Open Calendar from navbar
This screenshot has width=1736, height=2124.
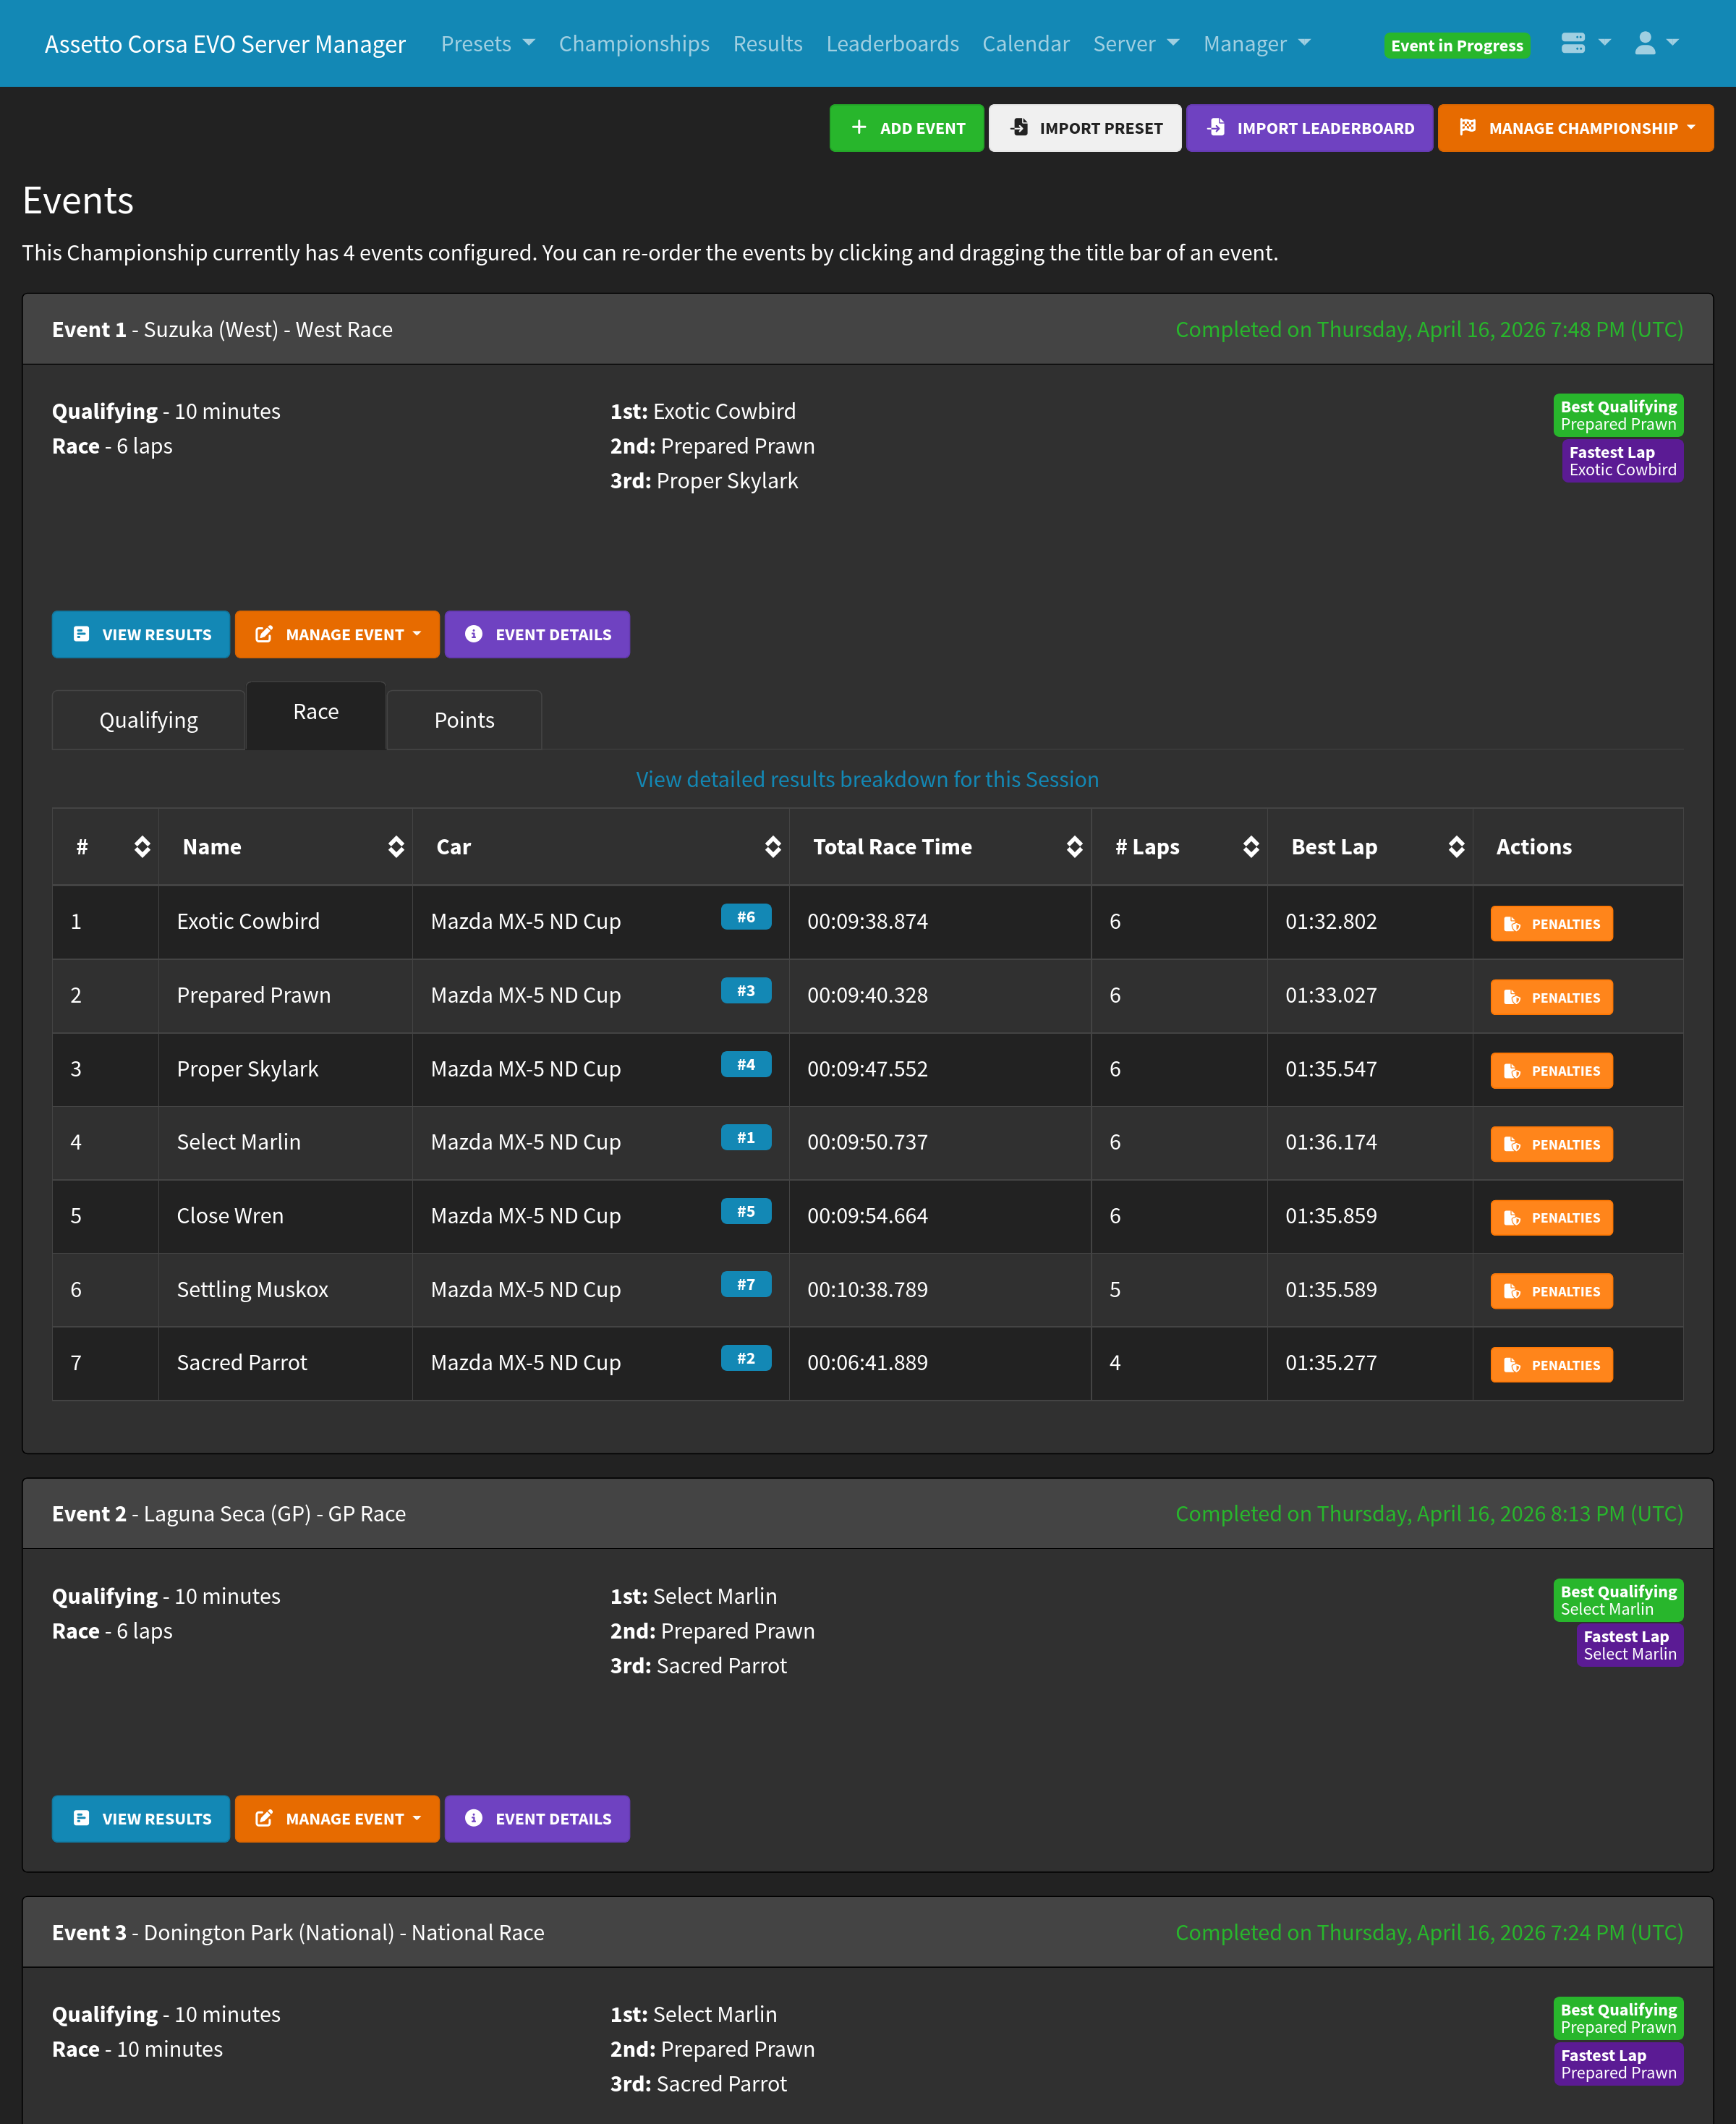[x=1026, y=44]
